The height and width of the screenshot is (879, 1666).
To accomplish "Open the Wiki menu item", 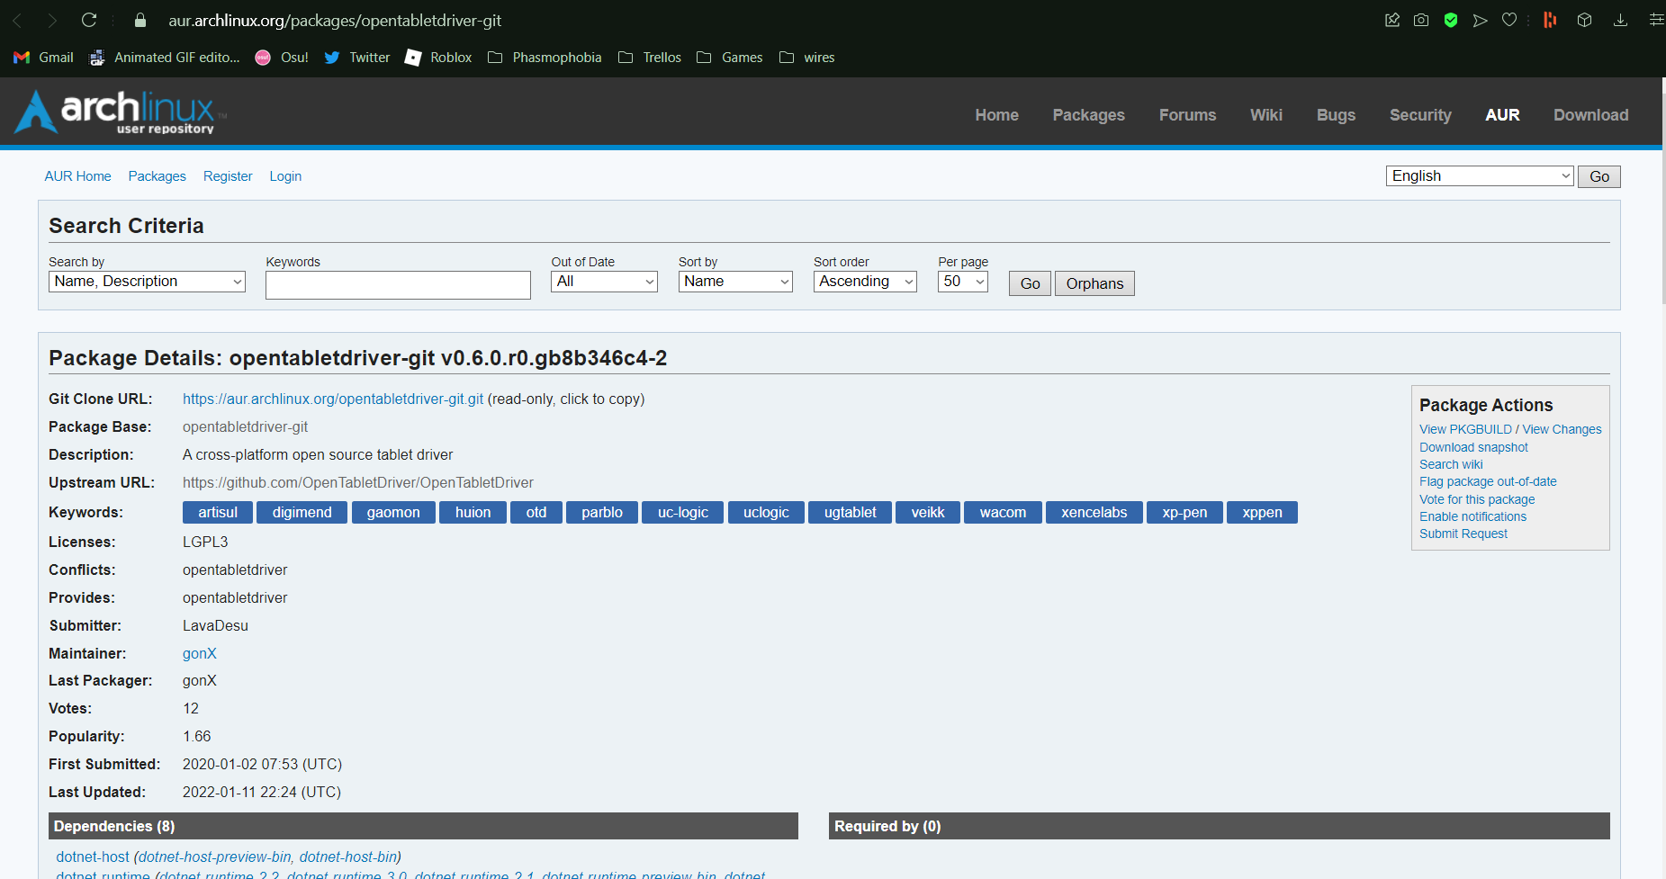I will pos(1265,114).
